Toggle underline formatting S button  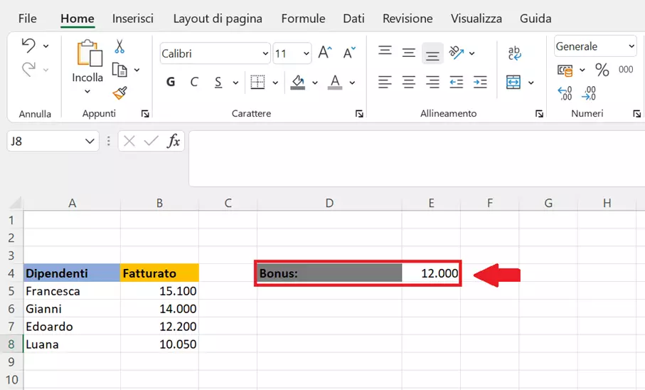pos(218,83)
